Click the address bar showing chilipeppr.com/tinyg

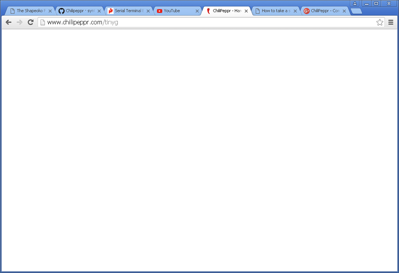pyautogui.click(x=209, y=22)
